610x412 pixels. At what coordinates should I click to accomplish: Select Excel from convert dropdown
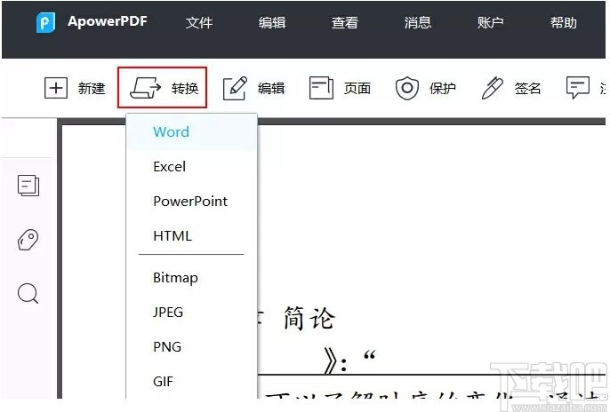pyautogui.click(x=191, y=167)
